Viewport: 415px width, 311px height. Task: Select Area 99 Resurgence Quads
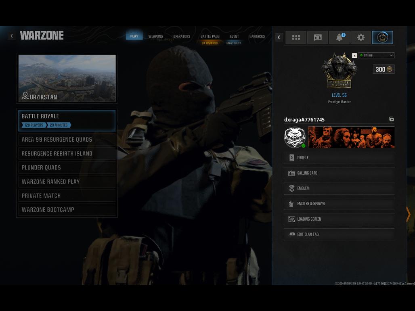pyautogui.click(x=67, y=140)
